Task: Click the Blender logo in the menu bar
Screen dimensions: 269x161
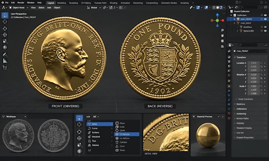Action: coord(2,3)
